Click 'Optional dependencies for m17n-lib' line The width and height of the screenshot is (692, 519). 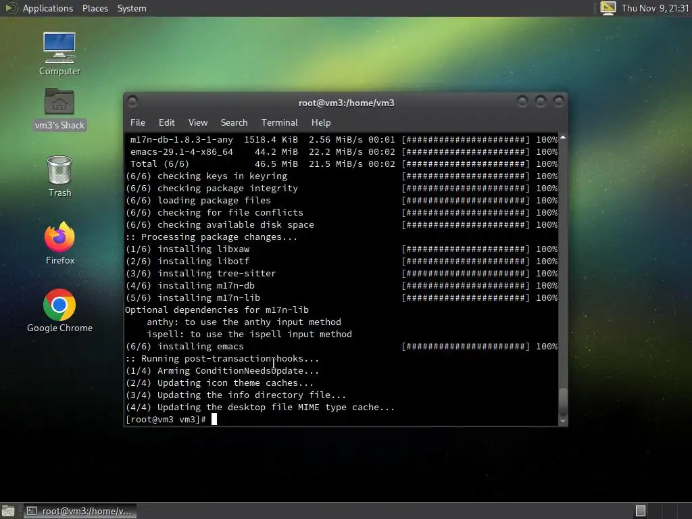tap(217, 310)
